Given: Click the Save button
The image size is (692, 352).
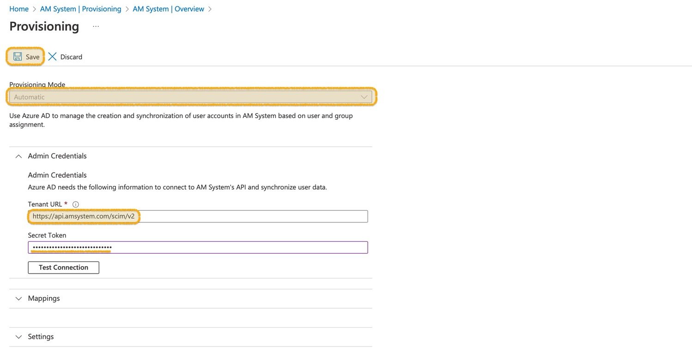Looking at the screenshot, I should pyautogui.click(x=25, y=56).
